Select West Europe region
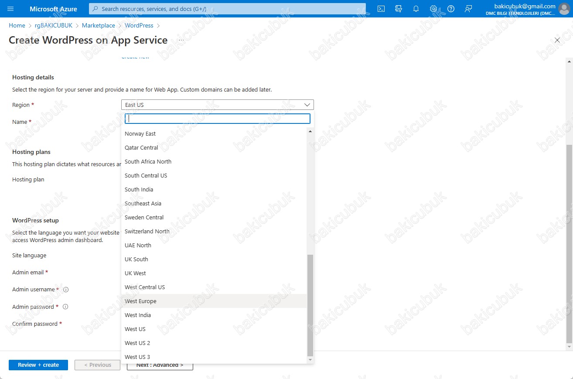 214,301
